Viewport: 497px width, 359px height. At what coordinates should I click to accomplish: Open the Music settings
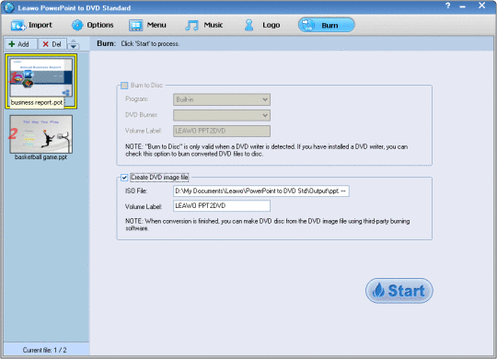click(204, 25)
